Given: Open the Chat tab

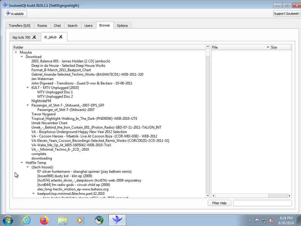Looking at the screenshot, I should click(57, 26).
